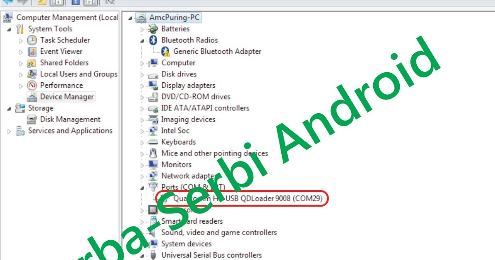Collapse the Ports (COM & LPT) category
Viewport: 495px width, 260px height.
[x=142, y=188]
